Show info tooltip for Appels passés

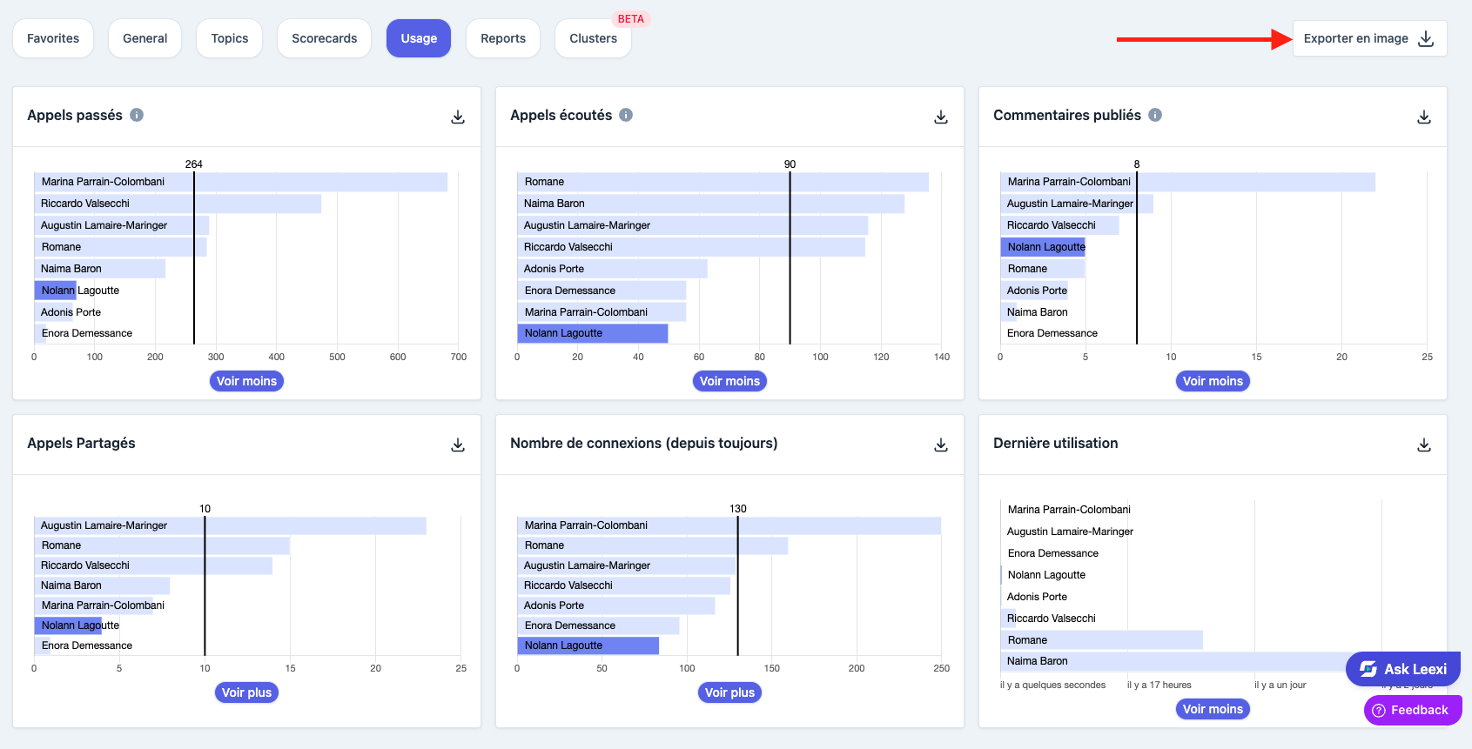(137, 115)
